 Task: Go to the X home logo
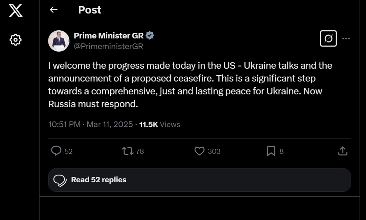point(16,11)
